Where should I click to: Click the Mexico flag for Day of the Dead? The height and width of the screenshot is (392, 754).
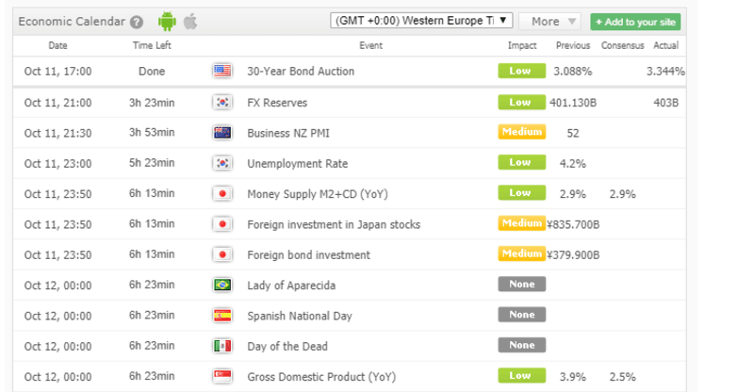tap(222, 346)
